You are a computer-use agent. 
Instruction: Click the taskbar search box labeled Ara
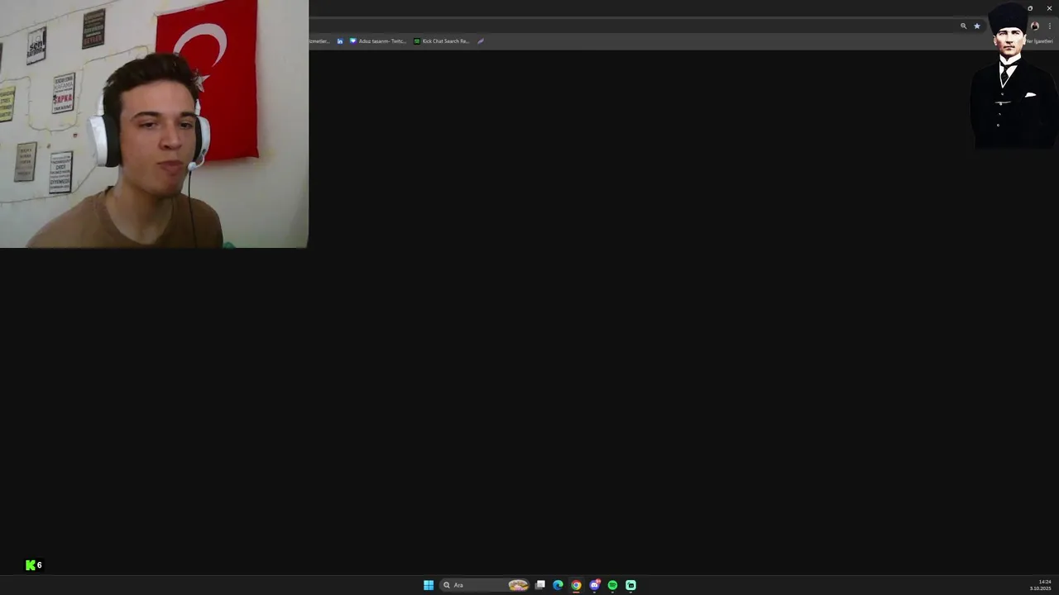(485, 585)
